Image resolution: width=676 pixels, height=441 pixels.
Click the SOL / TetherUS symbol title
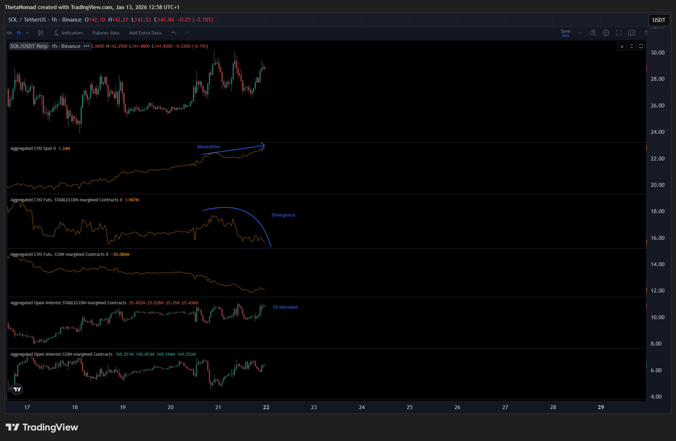click(27, 20)
